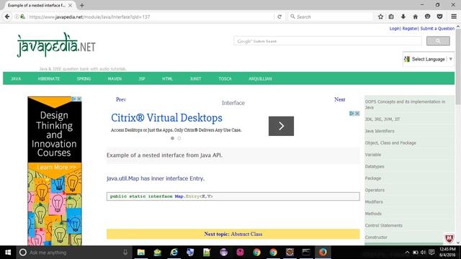
Task: Open the command prompt taskbar icon
Action: (x=306, y=253)
